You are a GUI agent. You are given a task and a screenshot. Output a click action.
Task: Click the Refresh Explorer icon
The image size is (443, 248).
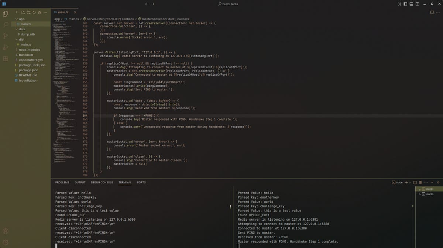[x=34, y=12]
